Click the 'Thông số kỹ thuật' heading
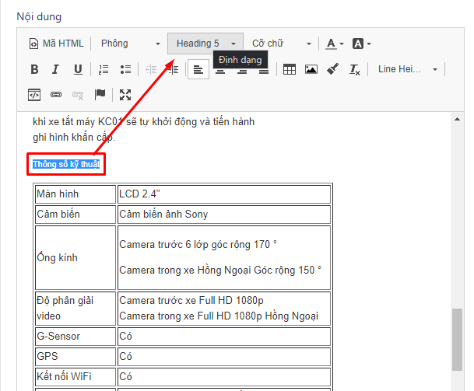The image size is (474, 391). (x=66, y=164)
